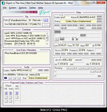The height and width of the screenshot is (112, 107).
Task: Click the Resizing field 1
Action: click(73, 71)
